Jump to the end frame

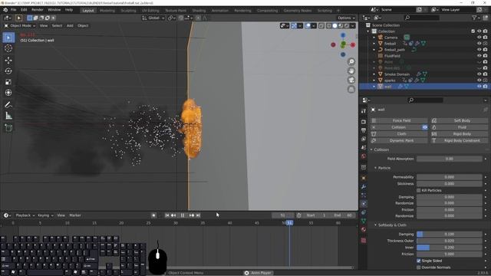(x=198, y=215)
